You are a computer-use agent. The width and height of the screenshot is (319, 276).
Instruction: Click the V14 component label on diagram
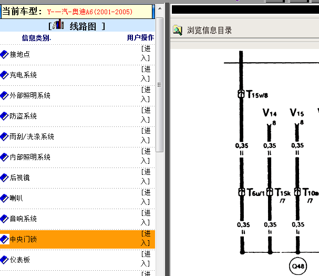tap(270, 113)
